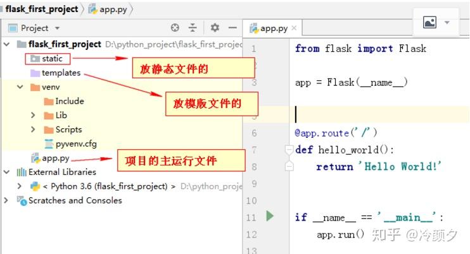Viewport: 470px width, 254px height.
Task: Click the image icon above the editor
Action: 429,22
